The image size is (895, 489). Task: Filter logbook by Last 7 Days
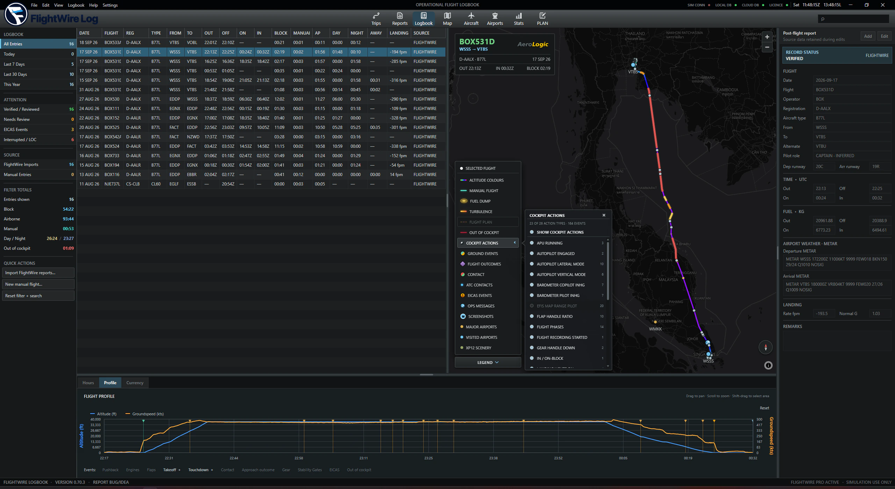pos(38,64)
